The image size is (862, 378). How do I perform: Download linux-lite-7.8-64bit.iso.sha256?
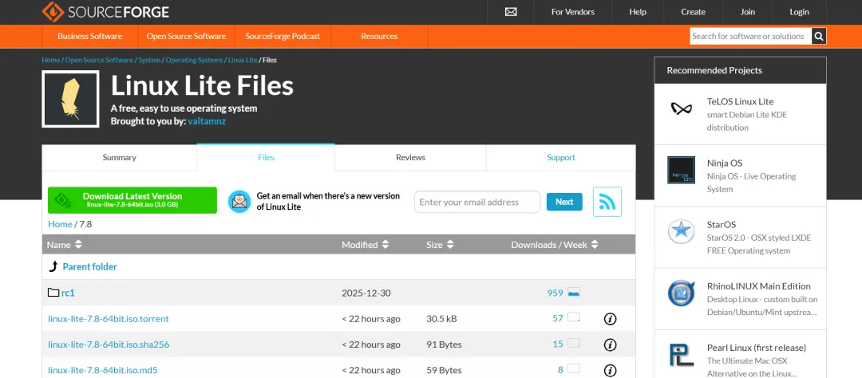109,345
